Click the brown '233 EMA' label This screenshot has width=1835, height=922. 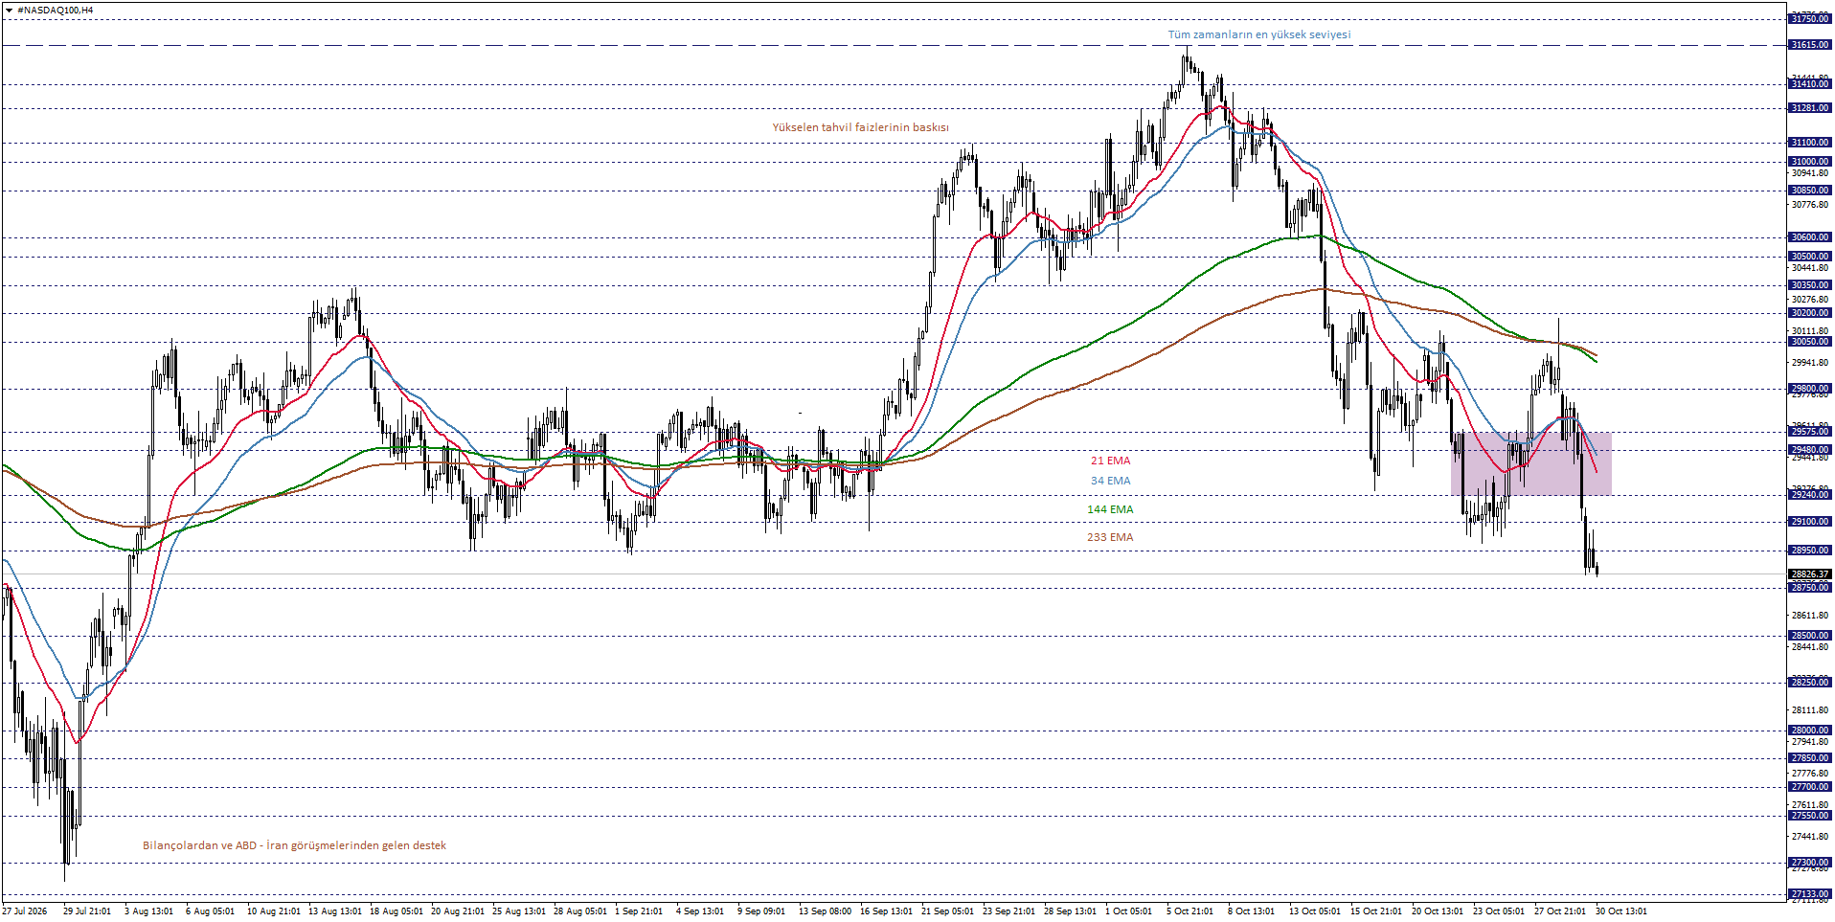tap(1110, 537)
